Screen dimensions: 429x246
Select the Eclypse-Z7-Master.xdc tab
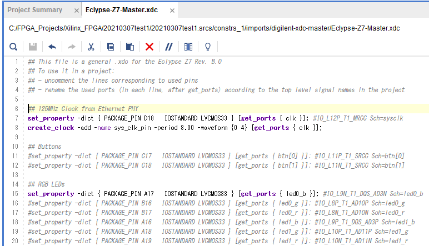pos(124,10)
